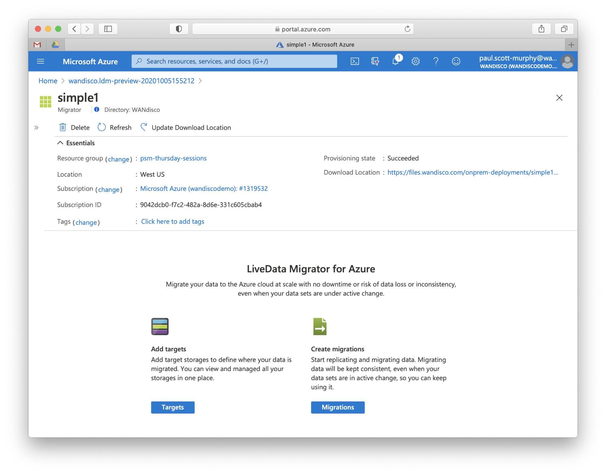The image size is (606, 475).
Task: Click the feedback smiley icon
Action: click(456, 62)
